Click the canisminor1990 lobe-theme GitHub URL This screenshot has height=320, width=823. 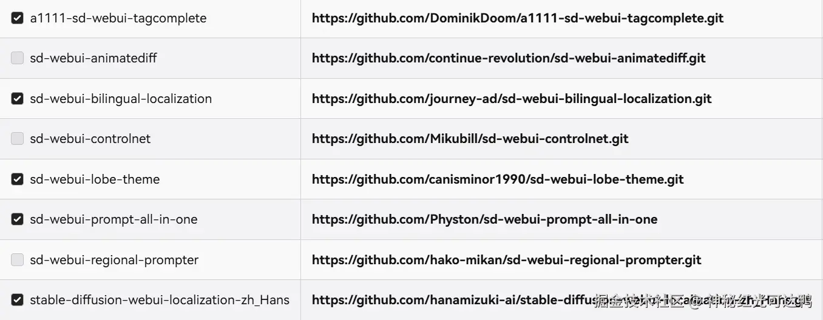click(x=497, y=179)
